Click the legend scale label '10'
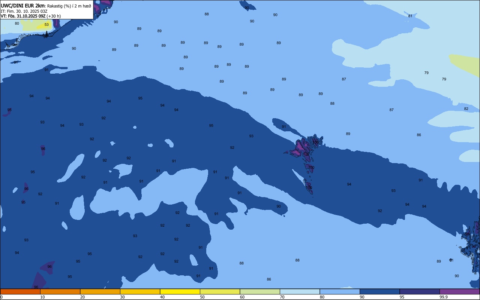Screen dimensions: 480x300 click(x=42, y=297)
